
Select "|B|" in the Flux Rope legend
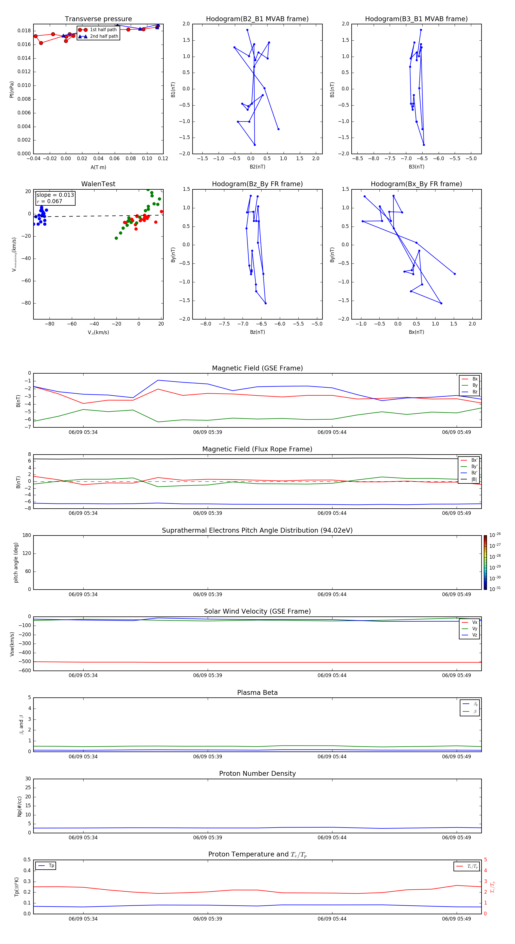click(x=469, y=479)
